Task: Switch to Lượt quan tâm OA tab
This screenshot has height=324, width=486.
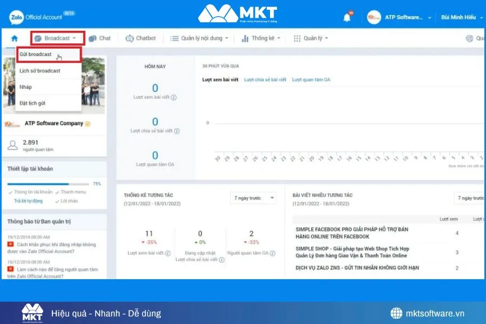Action: [x=311, y=80]
